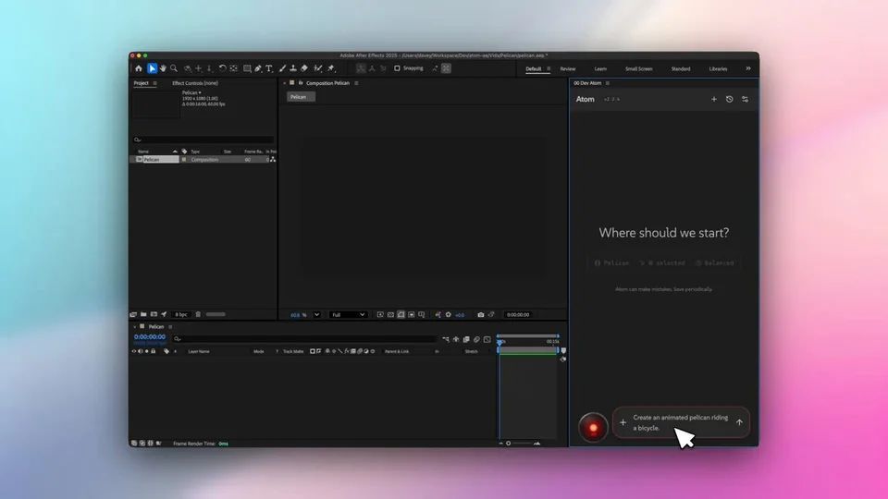Open magnification ratio dropdown
888x499 pixels.
click(316, 314)
